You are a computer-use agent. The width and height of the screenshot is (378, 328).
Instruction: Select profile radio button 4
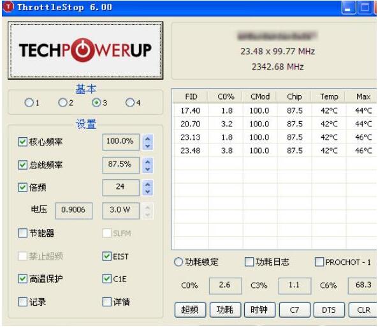click(x=130, y=103)
